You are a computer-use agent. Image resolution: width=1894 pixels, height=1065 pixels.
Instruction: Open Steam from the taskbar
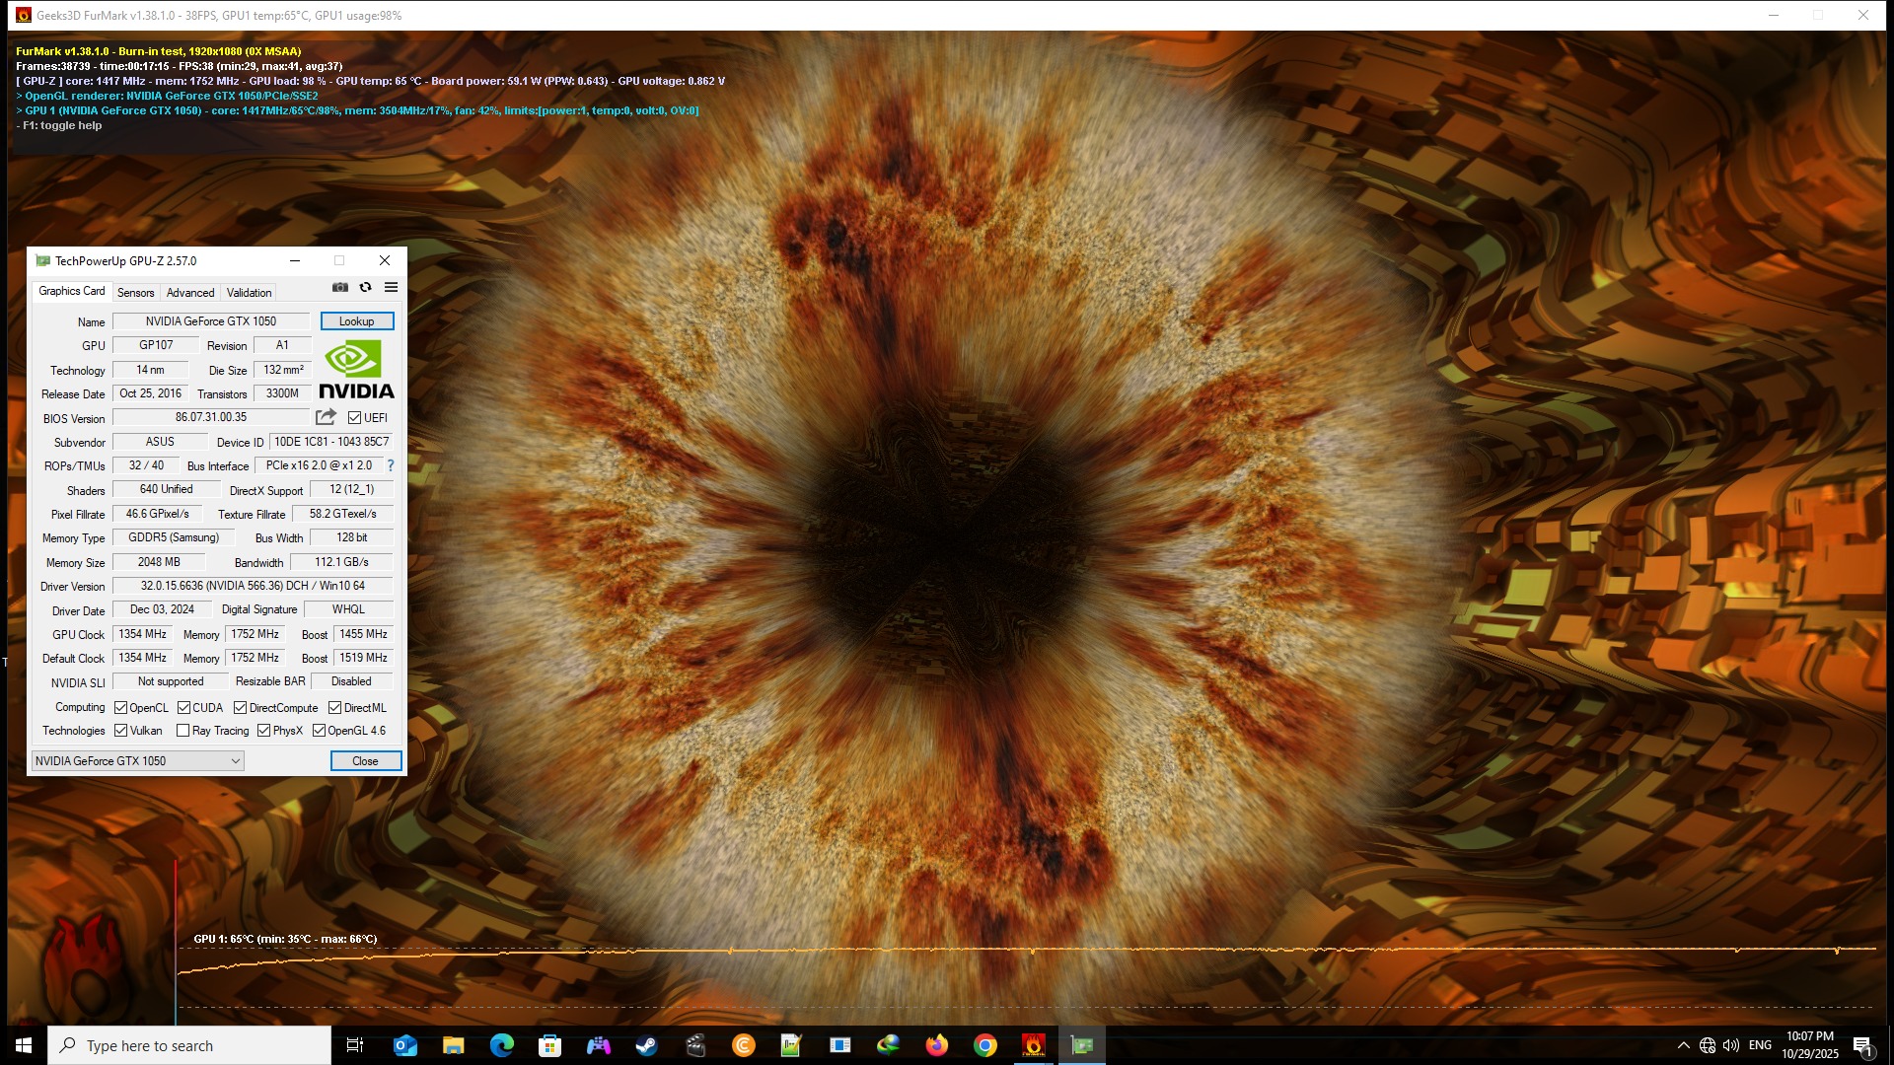[646, 1045]
